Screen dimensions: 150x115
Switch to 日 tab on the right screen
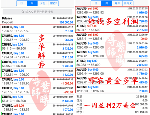coord(96,3)
